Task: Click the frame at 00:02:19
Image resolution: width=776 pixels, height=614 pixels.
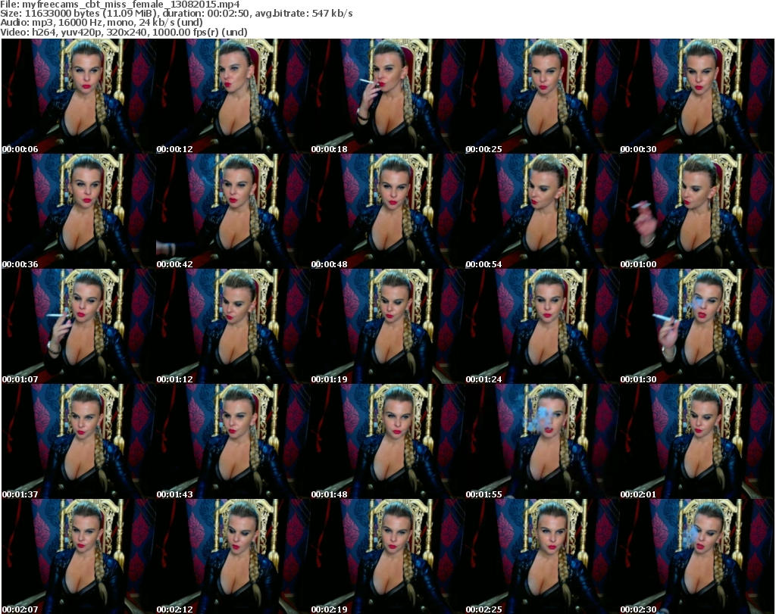Action: [387, 556]
